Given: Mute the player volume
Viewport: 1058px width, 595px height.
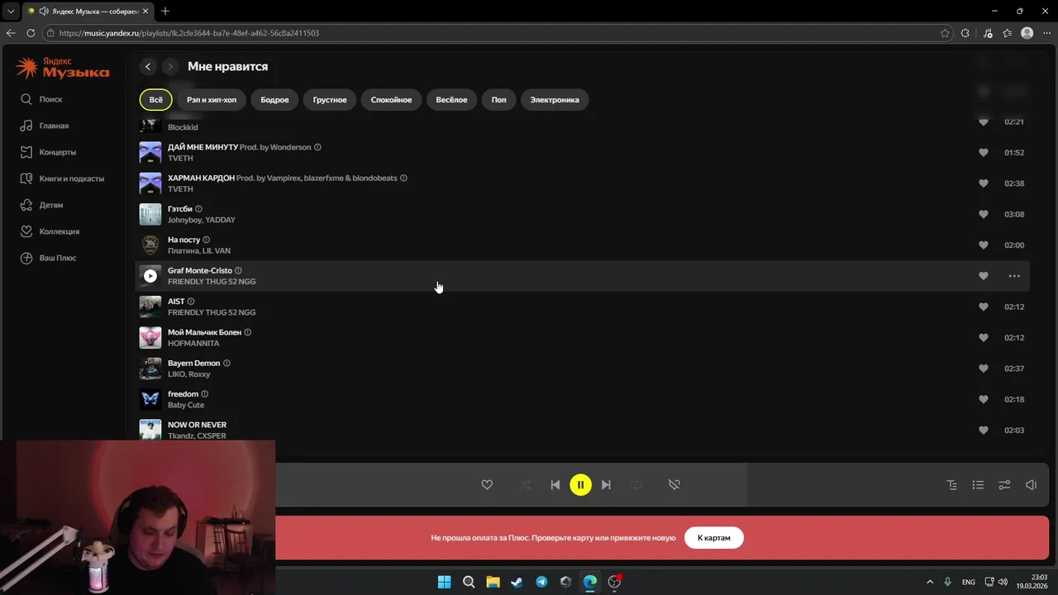Looking at the screenshot, I should coord(1031,485).
